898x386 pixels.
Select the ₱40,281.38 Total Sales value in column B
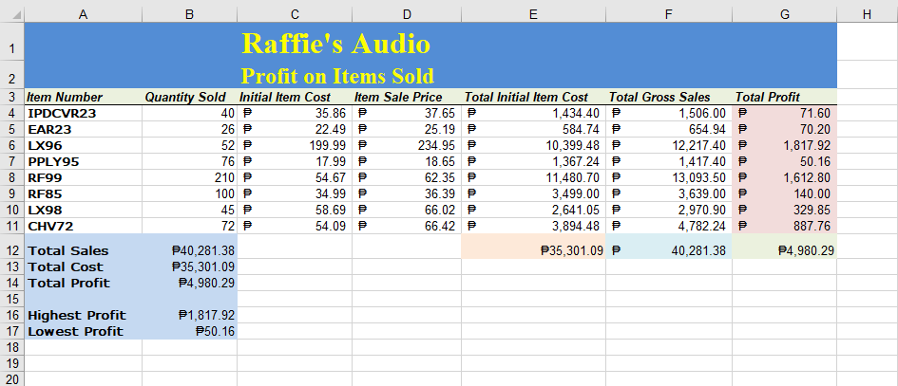click(189, 247)
